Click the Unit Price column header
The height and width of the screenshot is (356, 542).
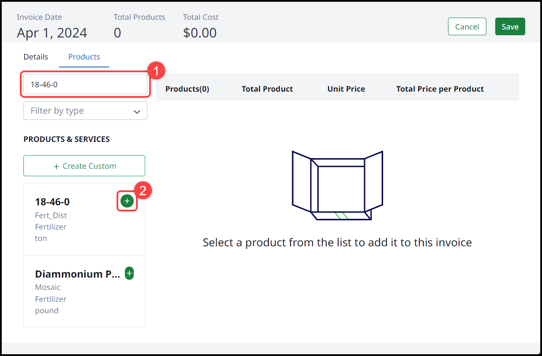pos(346,89)
